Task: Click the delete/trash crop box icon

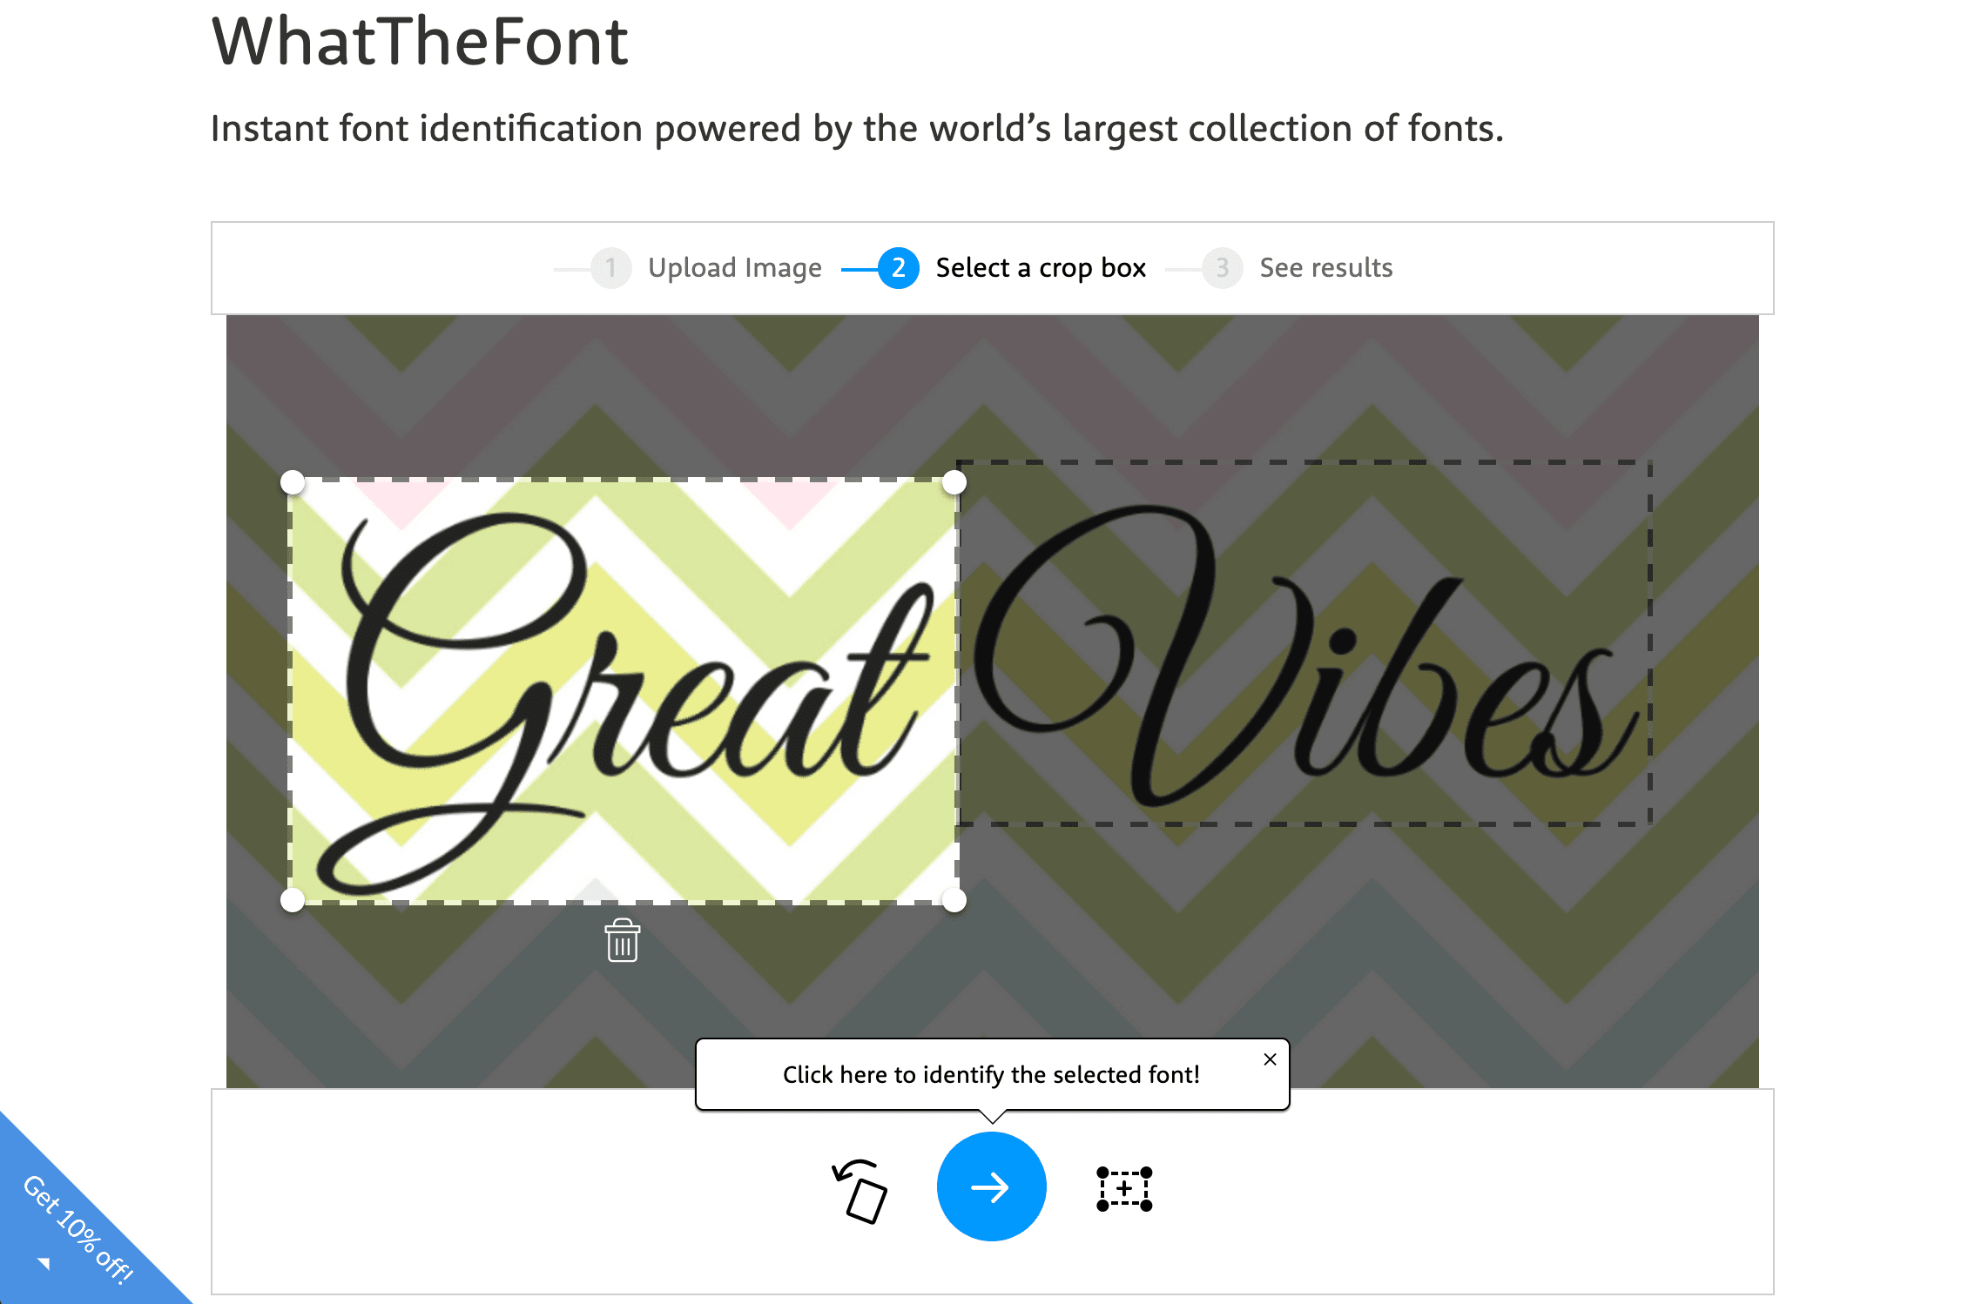Action: coord(622,938)
